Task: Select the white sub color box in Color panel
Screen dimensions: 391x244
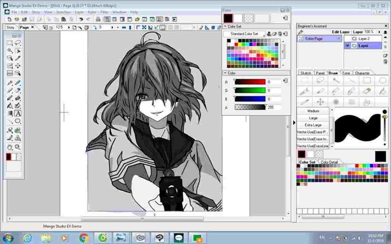Action: 238,18
